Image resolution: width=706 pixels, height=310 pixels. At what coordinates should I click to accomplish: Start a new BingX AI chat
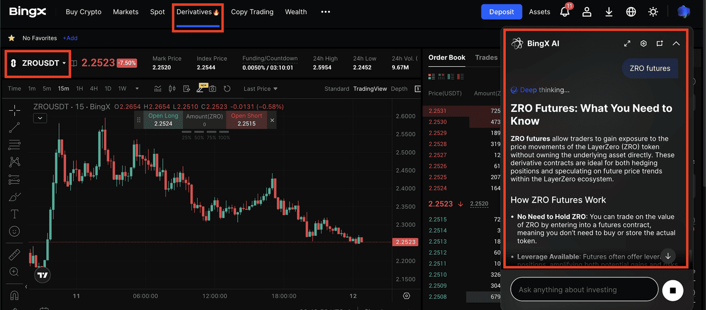coord(660,44)
